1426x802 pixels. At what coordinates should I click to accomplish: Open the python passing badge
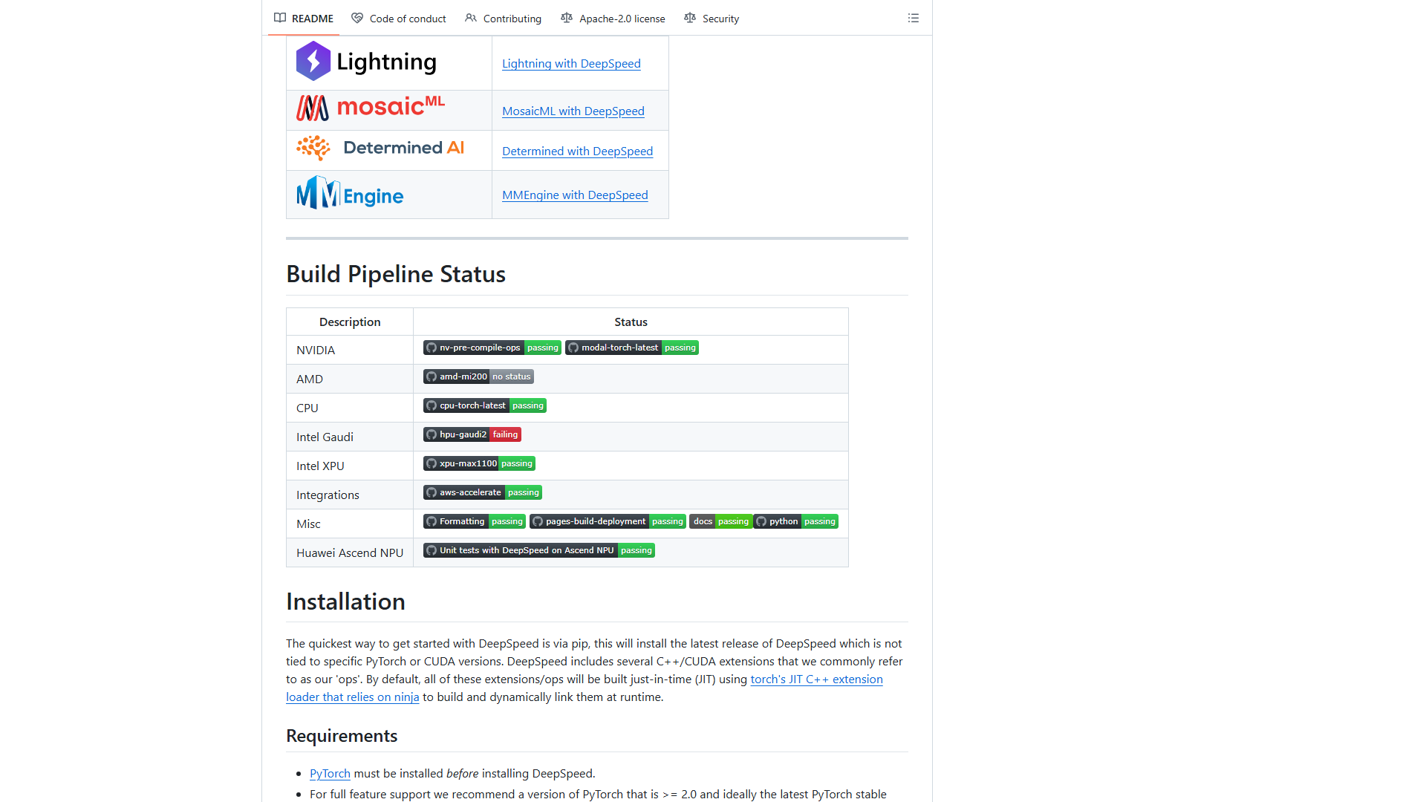795,521
